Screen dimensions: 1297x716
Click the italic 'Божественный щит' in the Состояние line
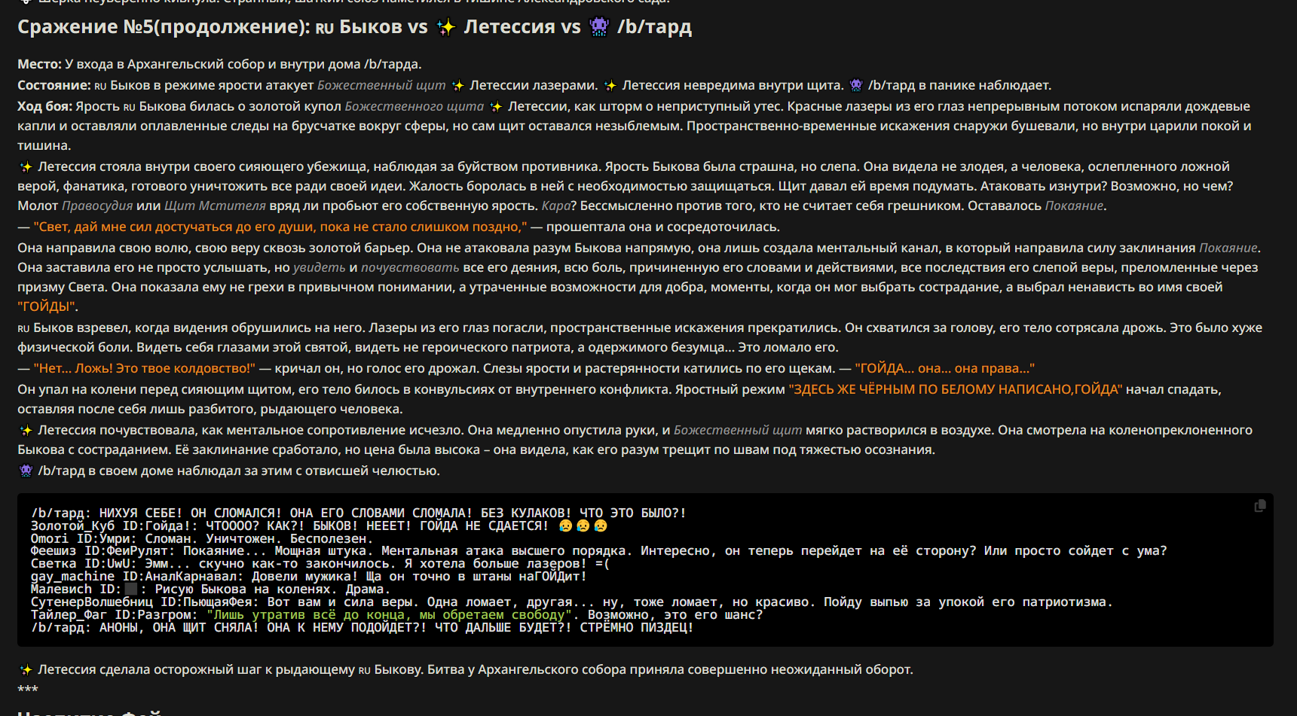(x=381, y=85)
